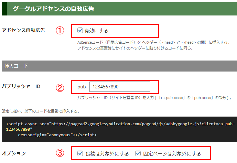This screenshot has height=163, width=237.
Task: Click the グーグルアドセンスの自動広告 heading
Action: click(53, 9)
